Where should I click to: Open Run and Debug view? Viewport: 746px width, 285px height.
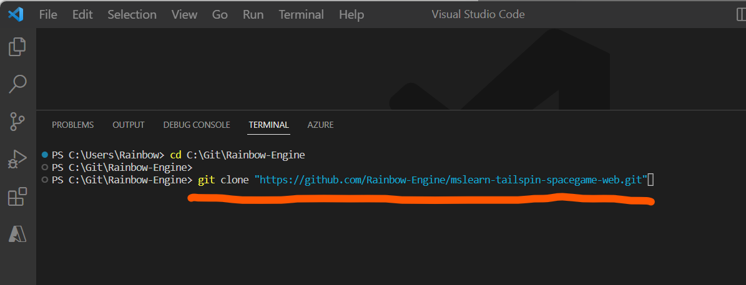tap(17, 159)
